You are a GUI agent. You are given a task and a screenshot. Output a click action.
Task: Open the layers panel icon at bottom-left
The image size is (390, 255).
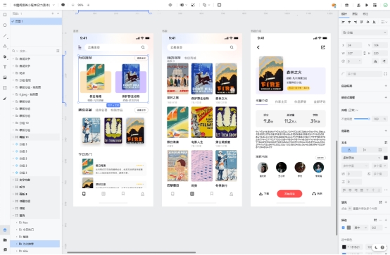5,230
